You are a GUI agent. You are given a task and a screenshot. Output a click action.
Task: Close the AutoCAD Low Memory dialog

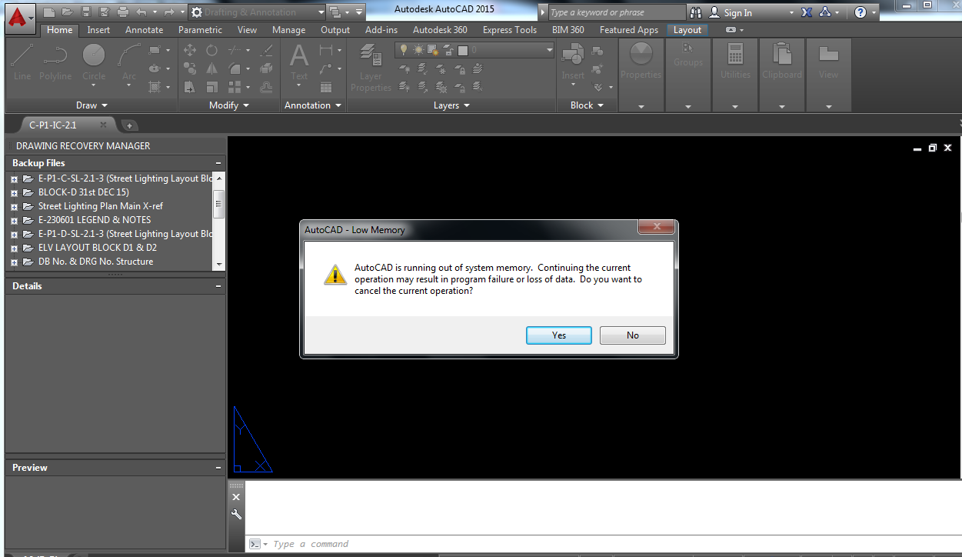click(x=657, y=227)
